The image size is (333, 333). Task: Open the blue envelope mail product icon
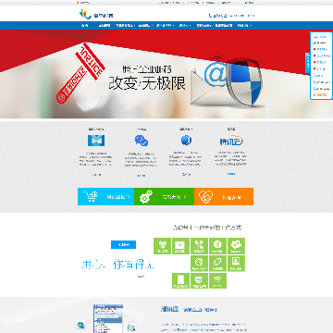click(x=96, y=141)
